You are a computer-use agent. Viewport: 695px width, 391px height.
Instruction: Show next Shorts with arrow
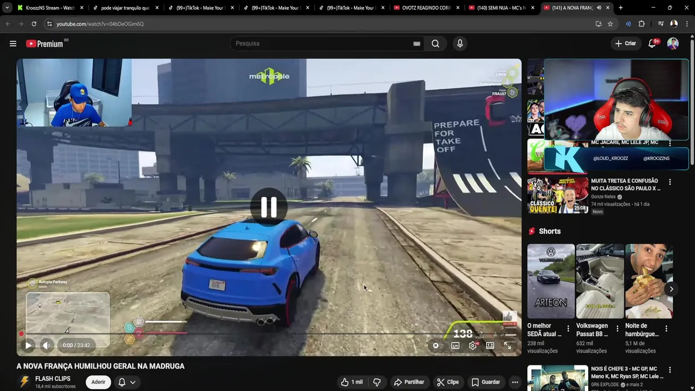(x=671, y=289)
